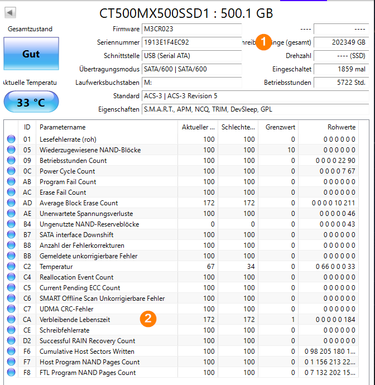Select the Successful RAIN Recovery Count parameter name
This screenshot has width=375, height=385.
[x=88, y=341]
